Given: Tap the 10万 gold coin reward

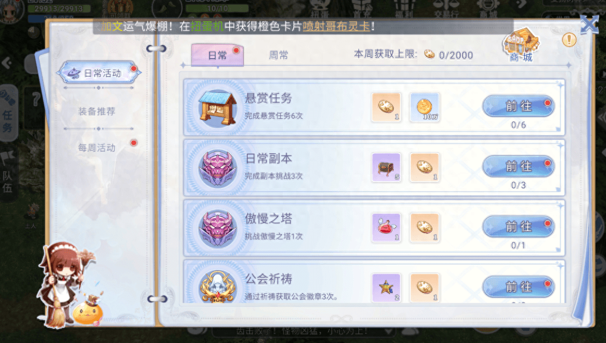Looking at the screenshot, I should pyautogui.click(x=424, y=107).
